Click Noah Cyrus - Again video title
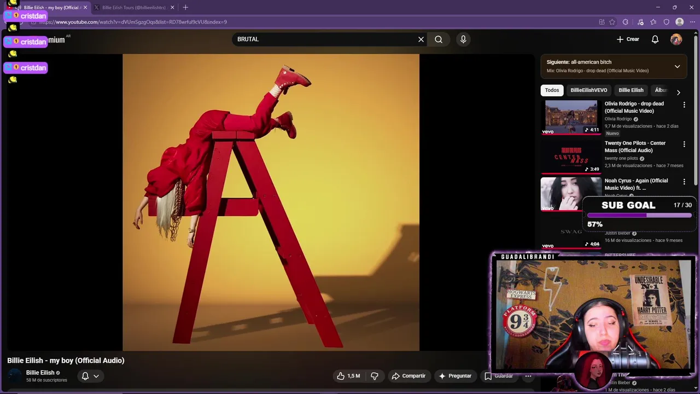This screenshot has height=394, width=700. coord(636,184)
